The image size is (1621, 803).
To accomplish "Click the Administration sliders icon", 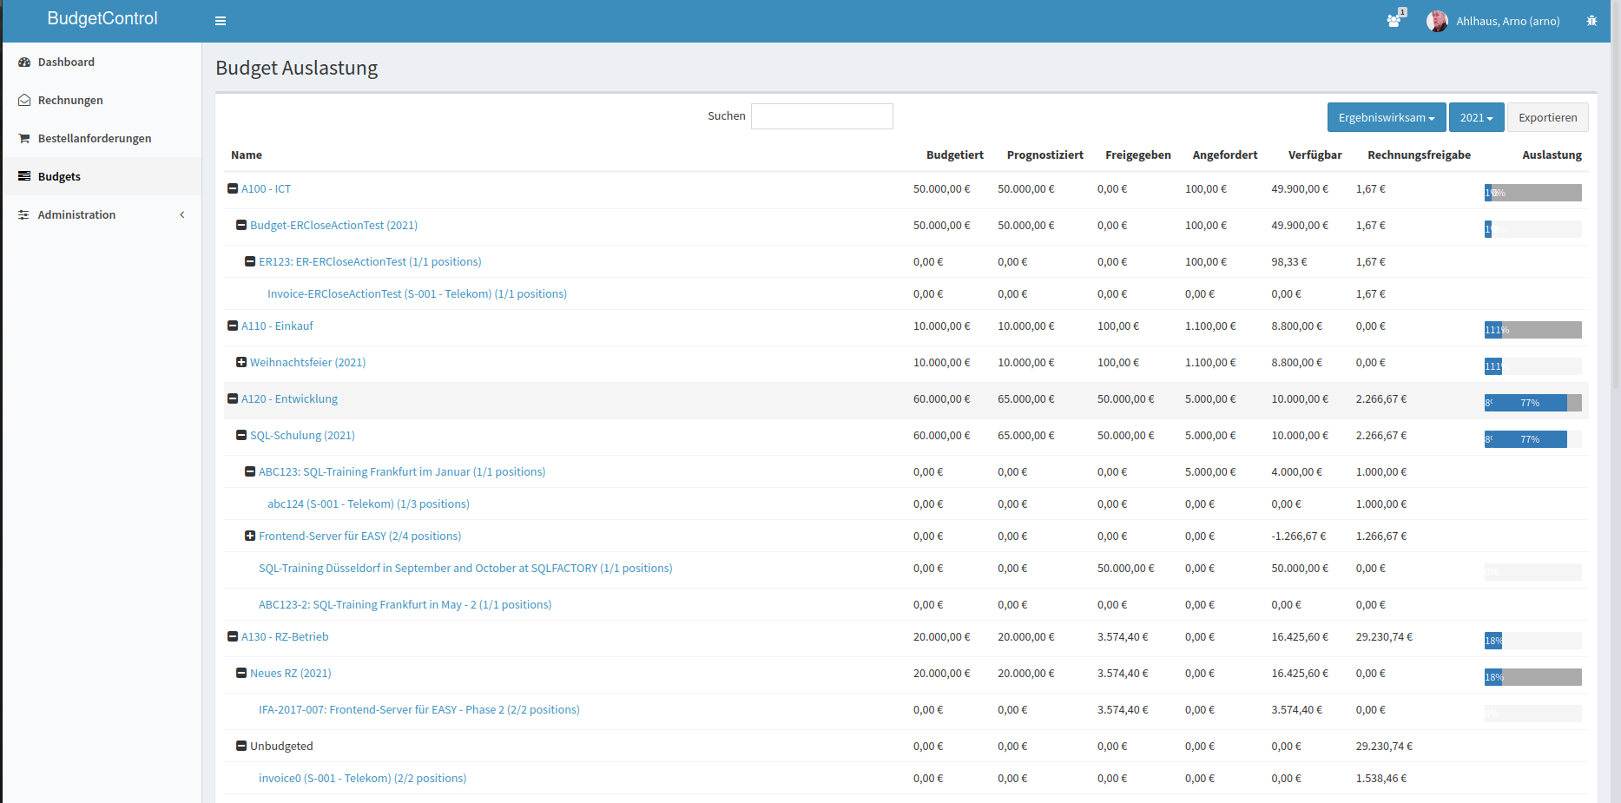I will pos(24,214).
